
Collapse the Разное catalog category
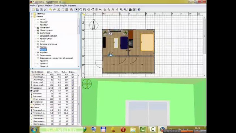tap(32, 16)
